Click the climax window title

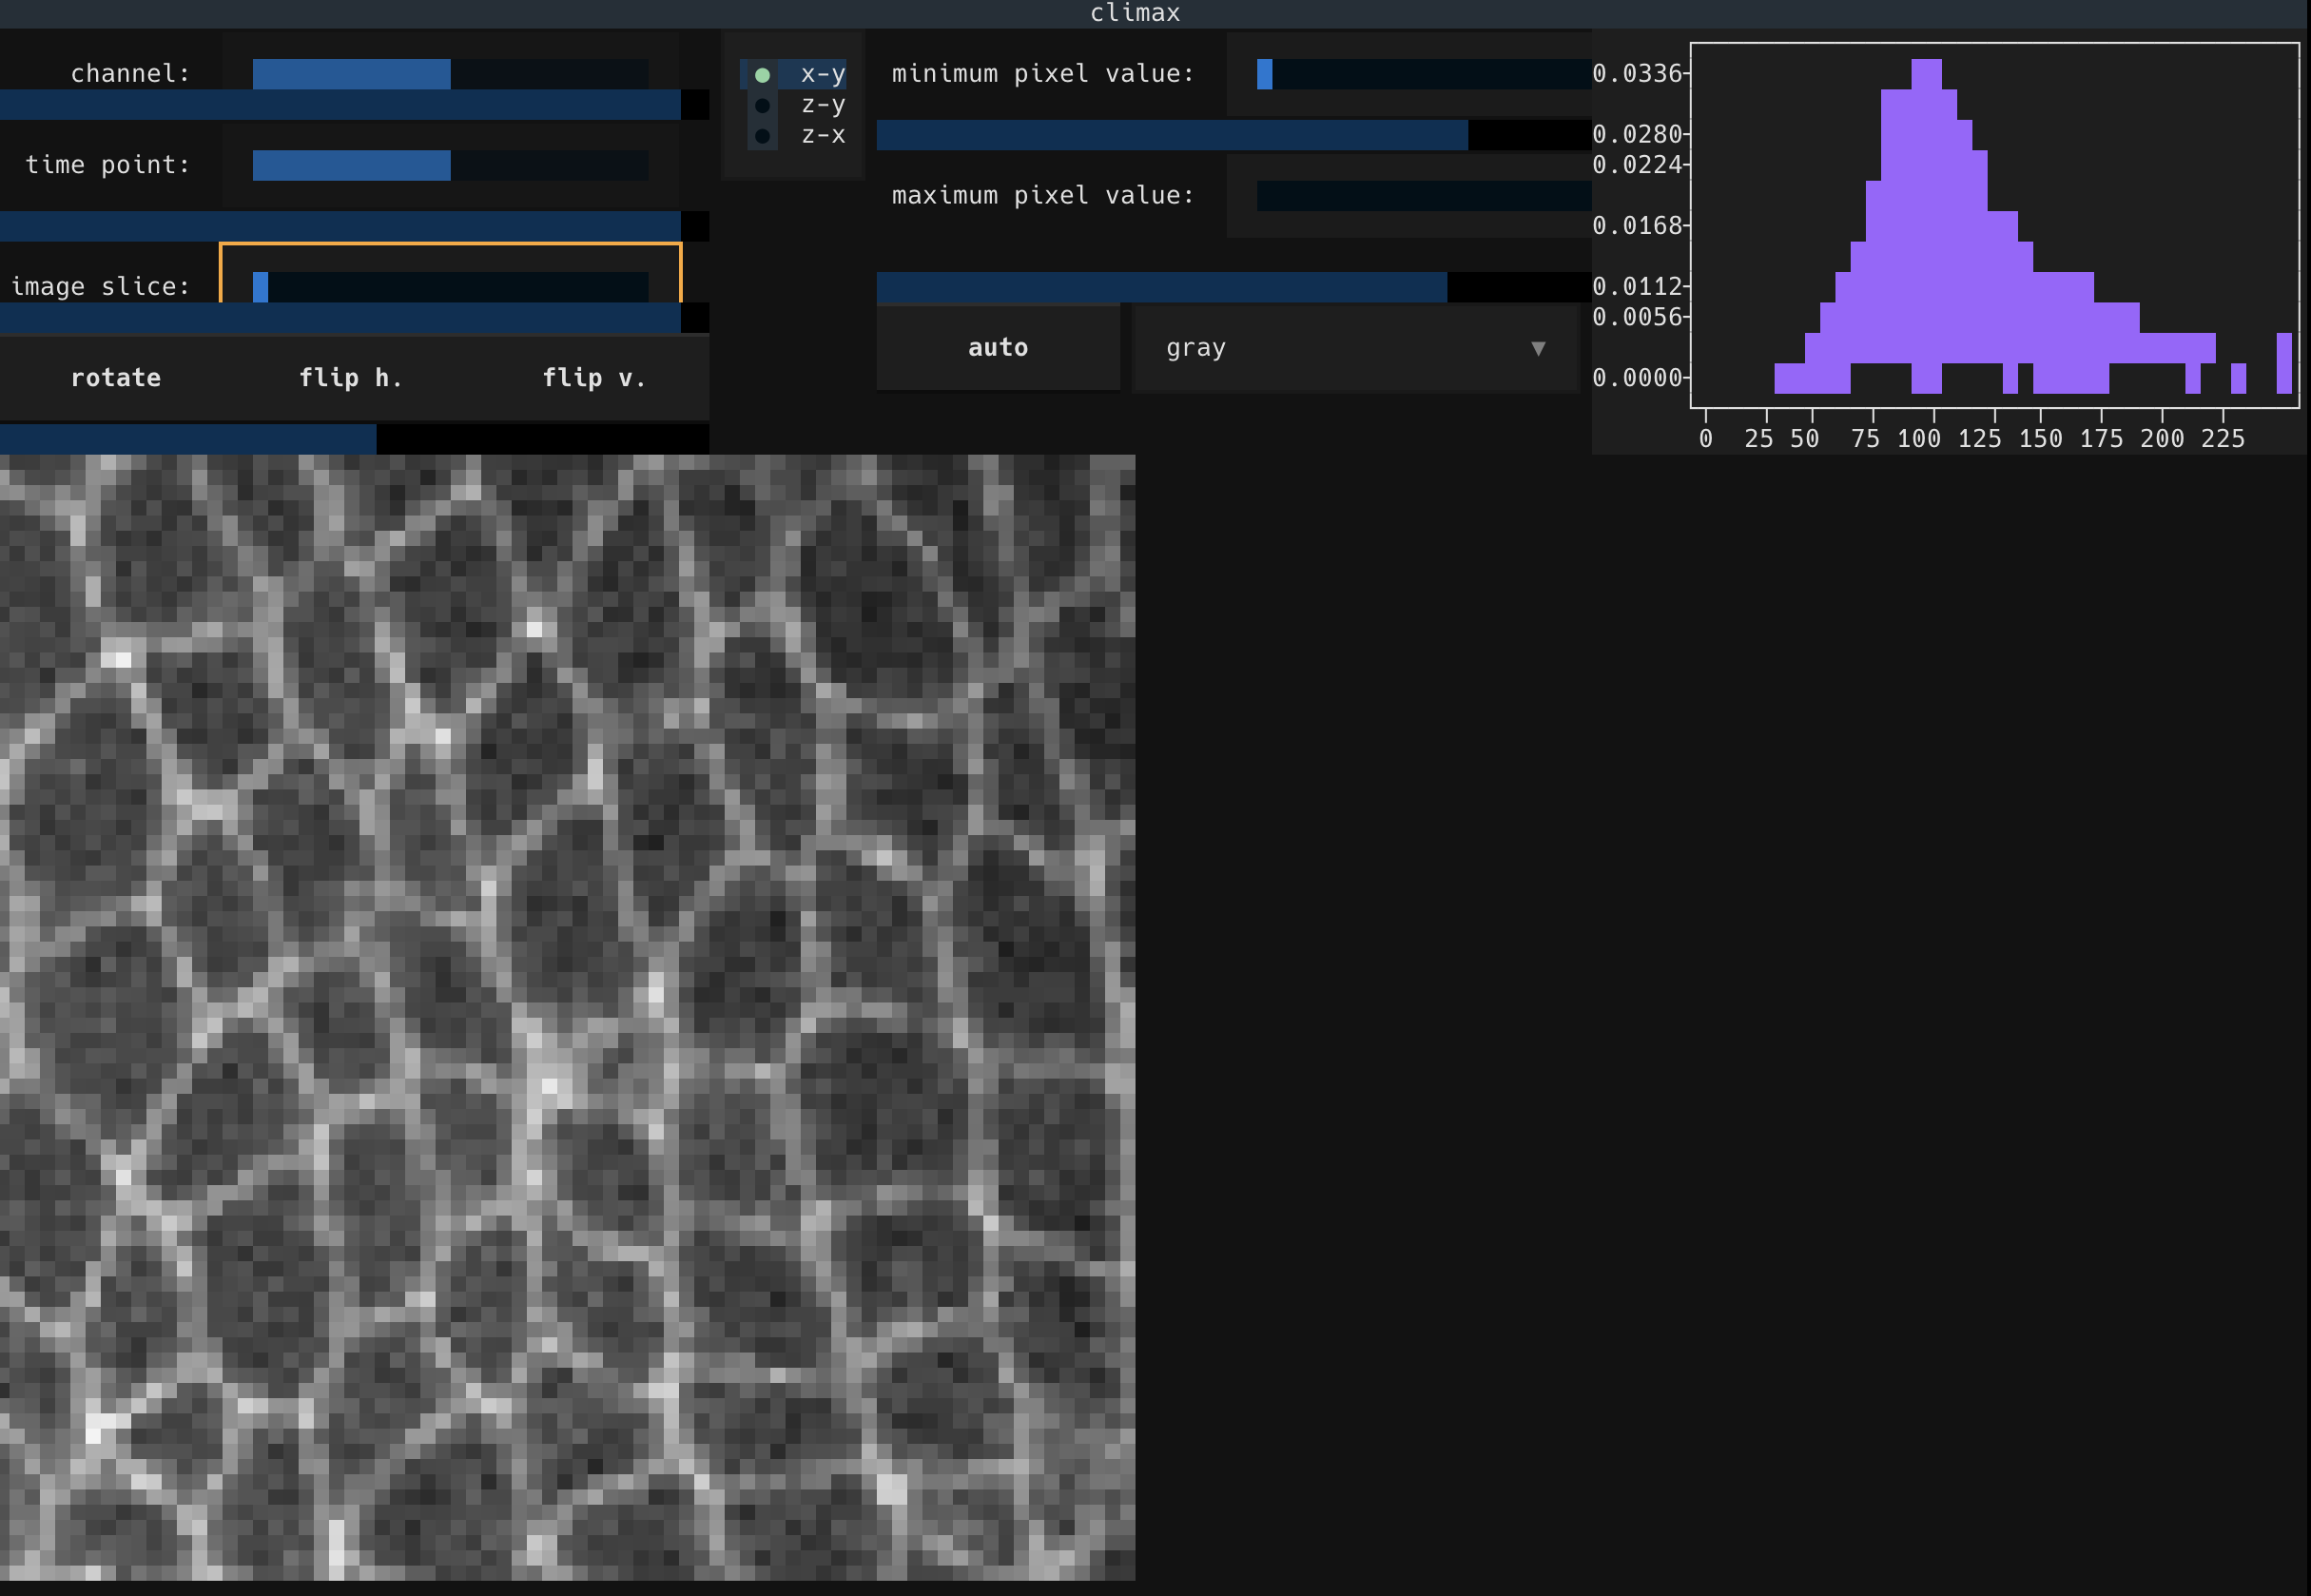(1135, 12)
